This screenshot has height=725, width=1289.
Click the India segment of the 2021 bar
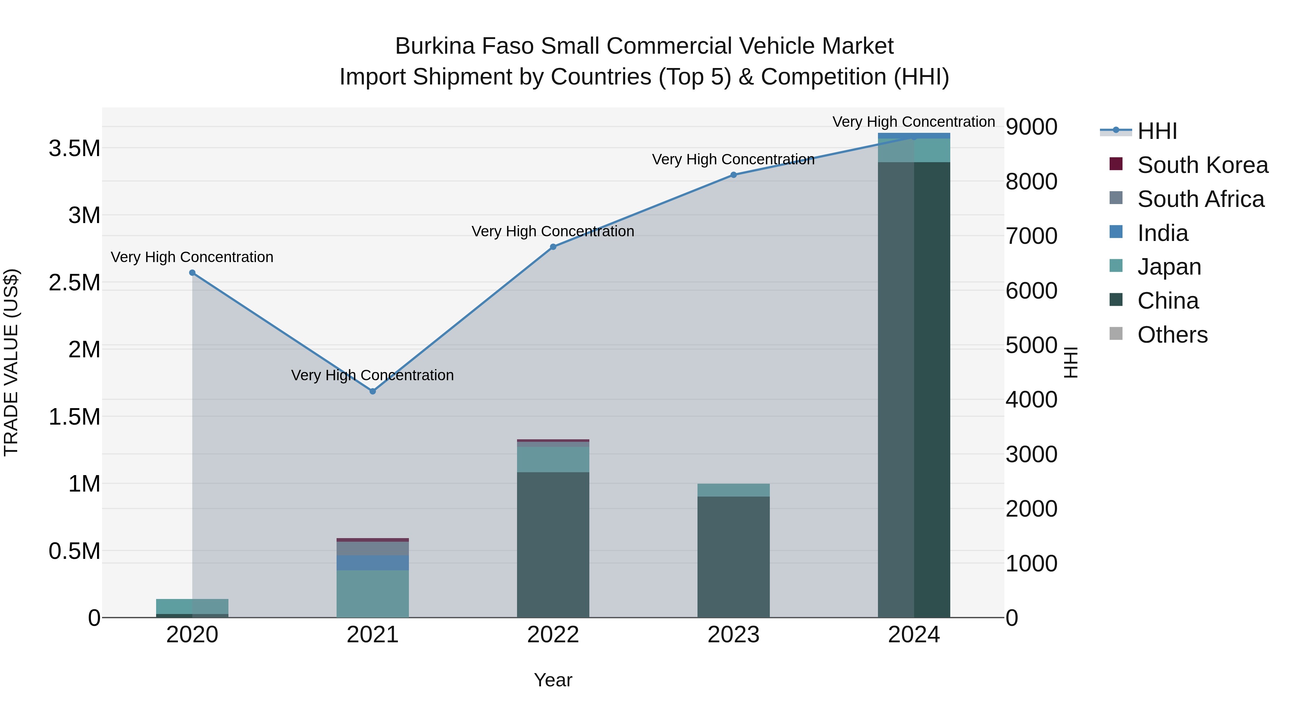click(372, 563)
